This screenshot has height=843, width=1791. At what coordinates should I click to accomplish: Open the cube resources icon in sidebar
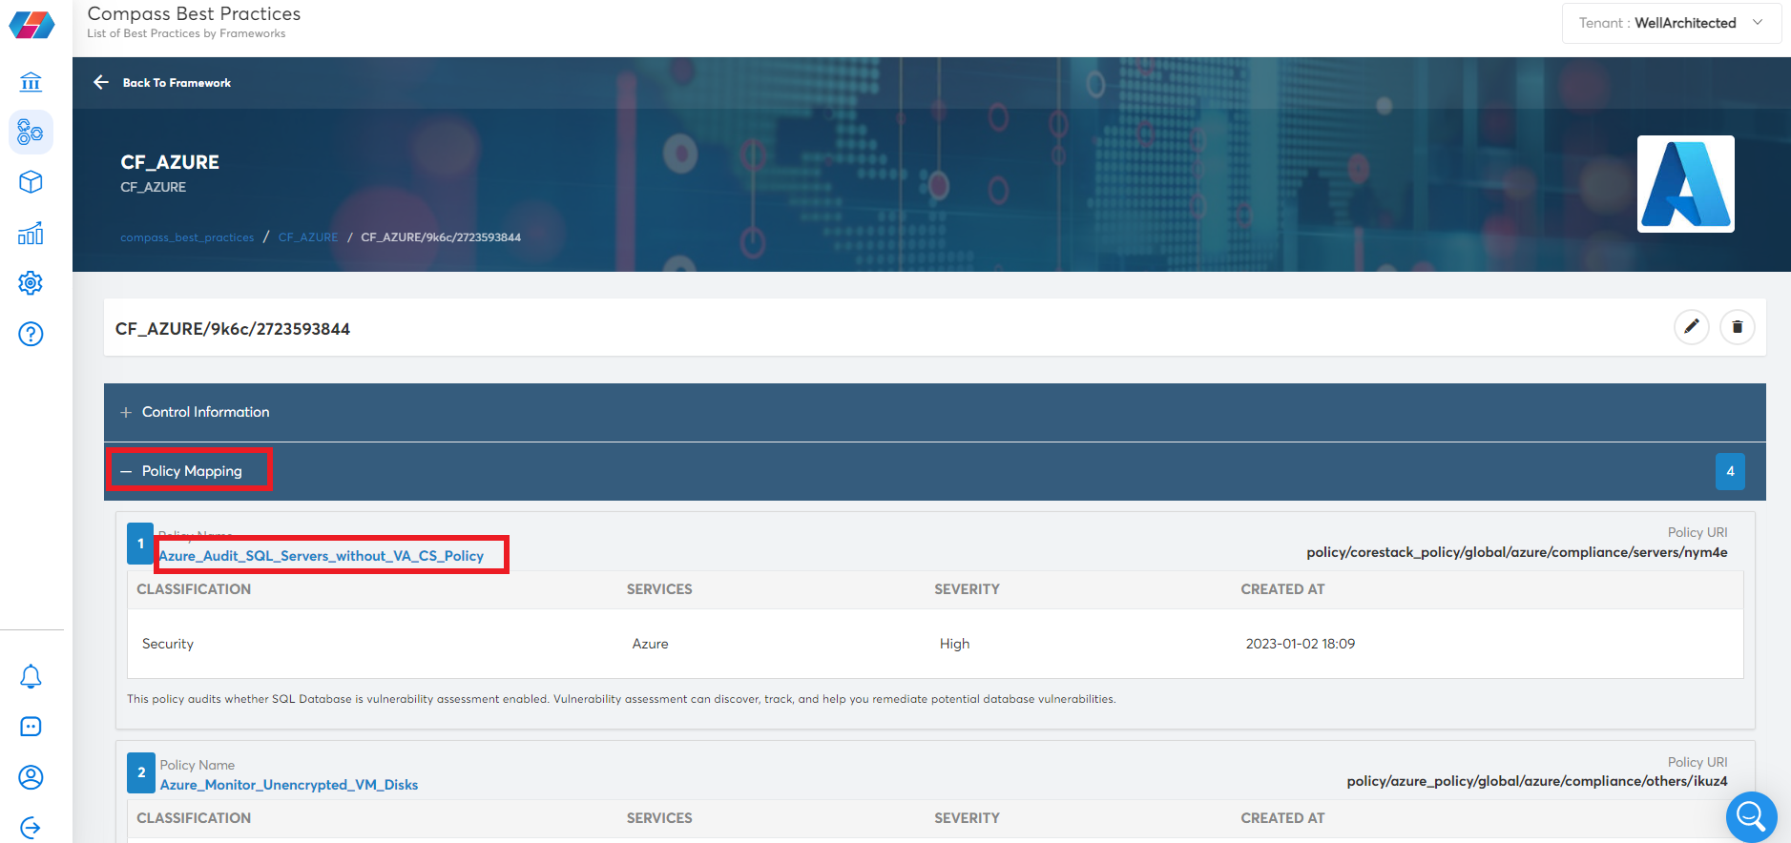coord(31,182)
